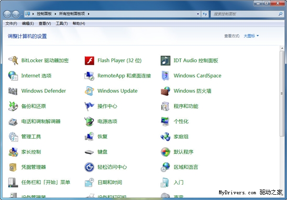The image size is (287, 200).
Task: Open the Flash Player (32 位) icon
Action: (89, 60)
